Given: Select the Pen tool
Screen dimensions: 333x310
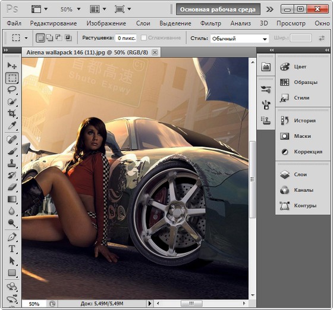Looking at the screenshot, I should (12, 237).
